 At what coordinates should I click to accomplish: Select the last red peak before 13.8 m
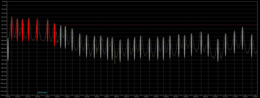pos(54,35)
